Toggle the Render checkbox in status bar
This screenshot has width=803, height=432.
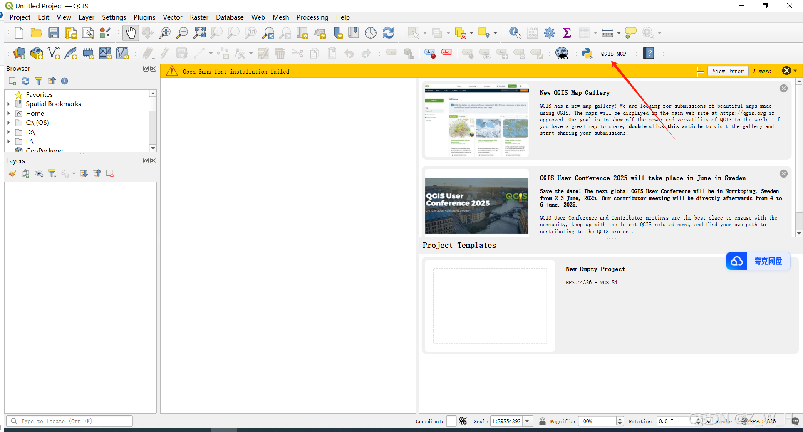tap(709, 421)
